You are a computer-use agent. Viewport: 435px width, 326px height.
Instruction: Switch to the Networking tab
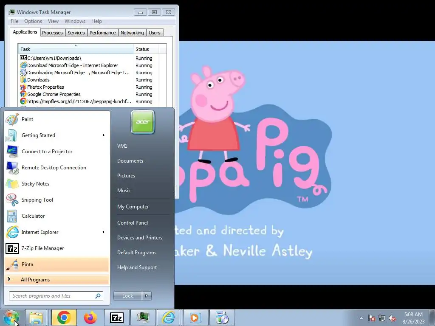(x=133, y=33)
